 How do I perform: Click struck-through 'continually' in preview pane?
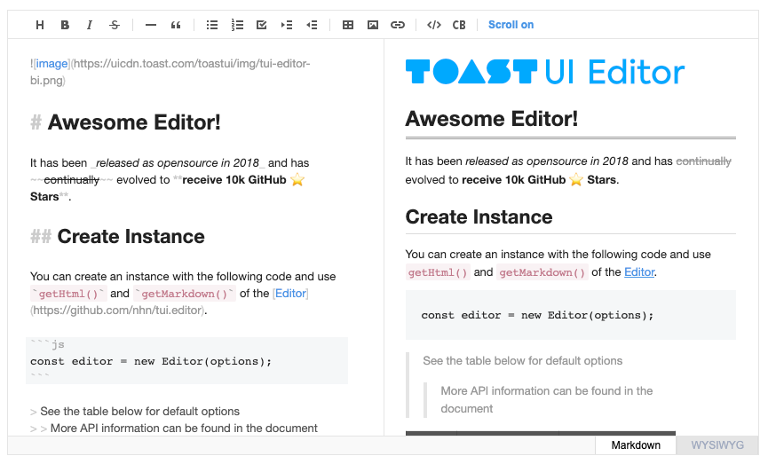coord(703,161)
